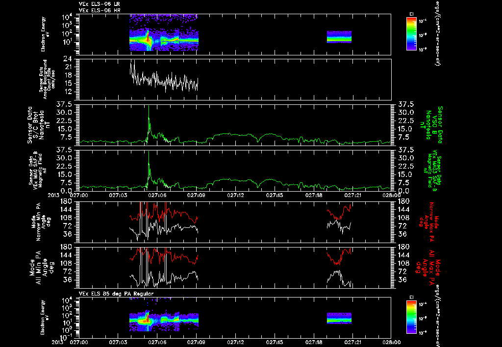The image size is (502, 347).
Task: Click the white Narrow Min PA trace near 027:20
Action: click(x=339, y=226)
